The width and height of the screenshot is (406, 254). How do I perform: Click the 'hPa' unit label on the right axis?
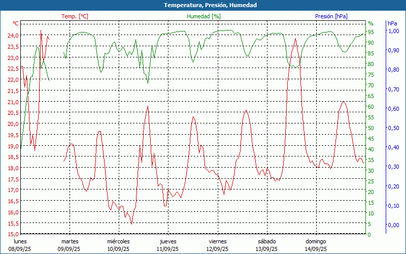coord(392,23)
